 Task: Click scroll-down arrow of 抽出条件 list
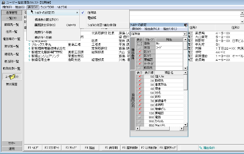(x=185, y=68)
